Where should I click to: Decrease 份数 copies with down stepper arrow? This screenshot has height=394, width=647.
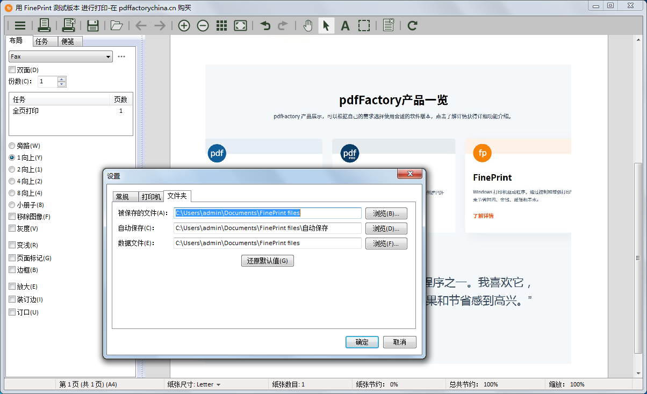(x=62, y=84)
